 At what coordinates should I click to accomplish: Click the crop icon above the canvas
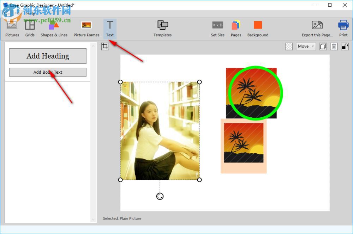105,46
